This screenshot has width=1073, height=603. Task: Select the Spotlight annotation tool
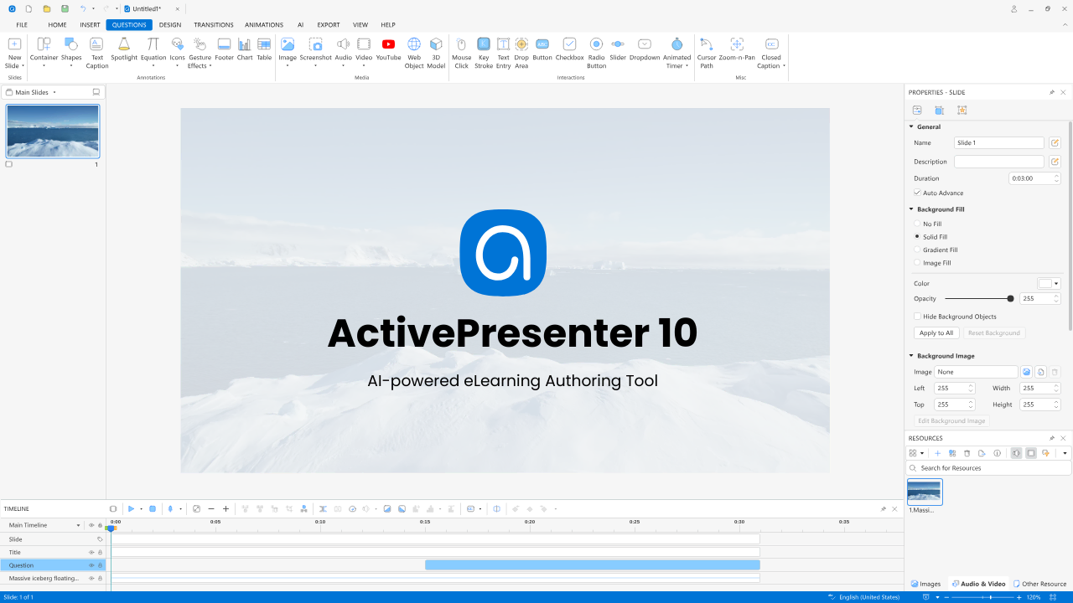click(124, 52)
